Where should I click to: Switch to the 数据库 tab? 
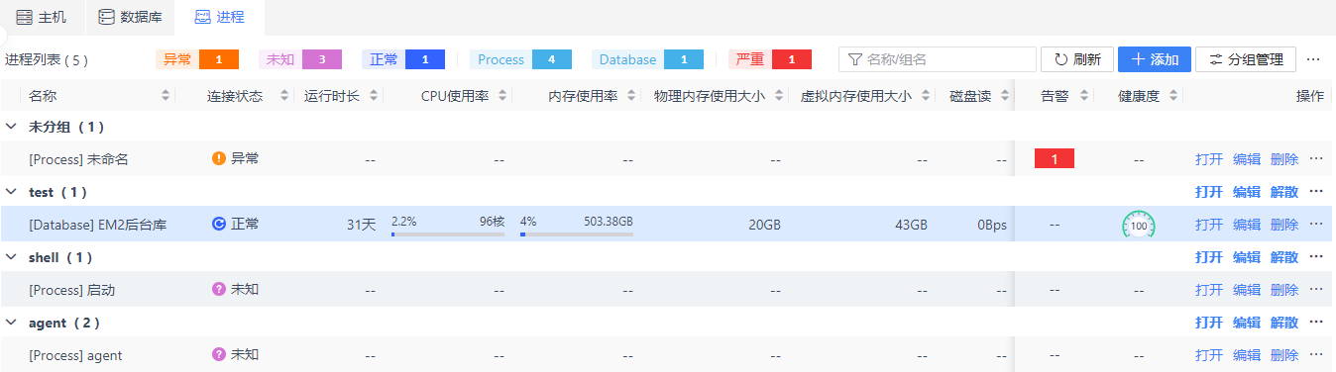click(130, 17)
